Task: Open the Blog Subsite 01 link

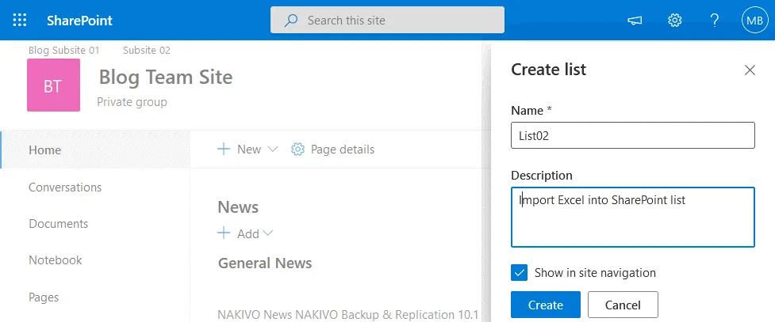Action: 63,50
